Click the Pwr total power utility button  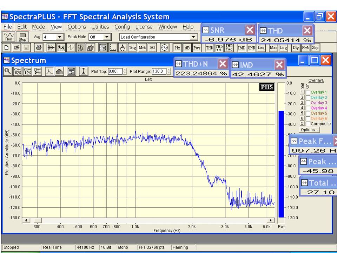pyautogui.click(x=197, y=47)
